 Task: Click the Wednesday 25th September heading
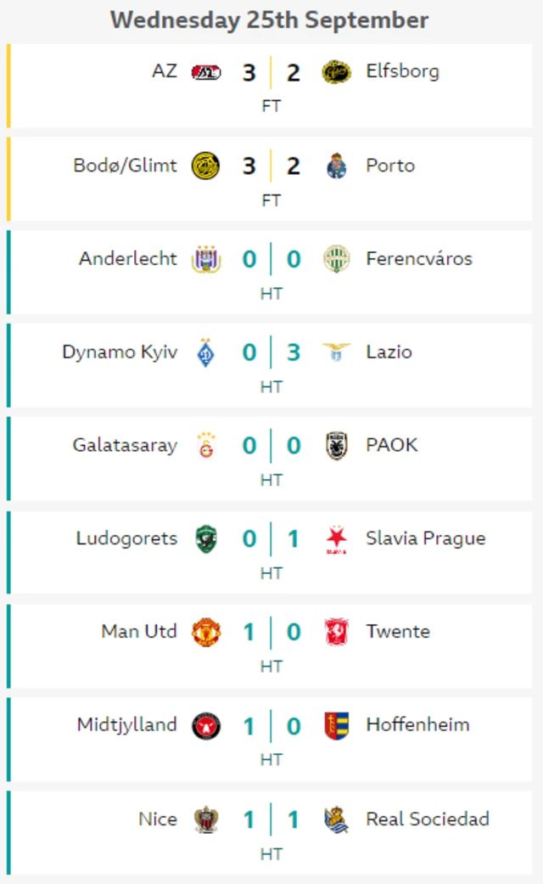click(269, 20)
